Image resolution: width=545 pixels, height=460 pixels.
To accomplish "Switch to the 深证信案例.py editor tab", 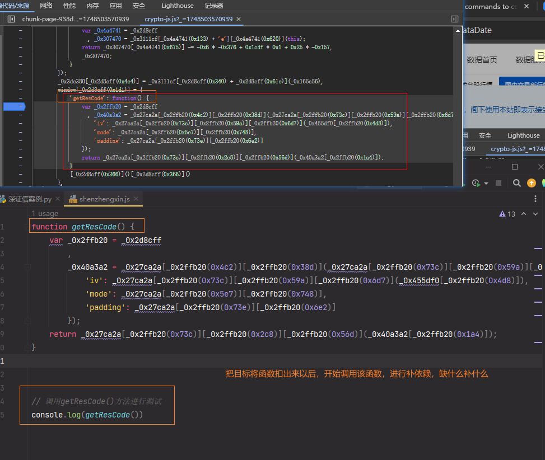I will [30, 199].
